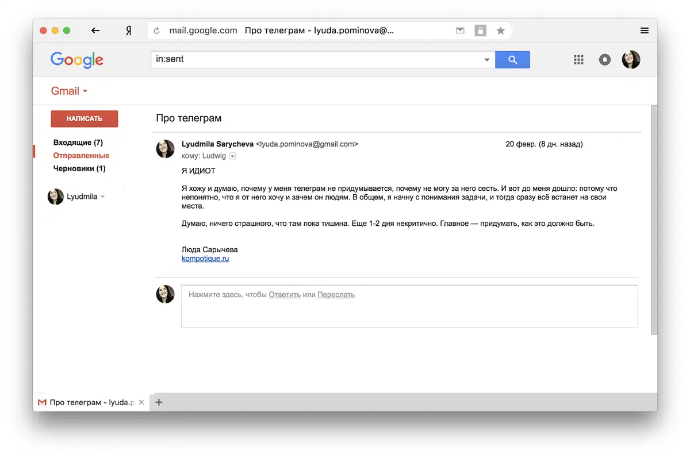The height and width of the screenshot is (458, 690).
Task: Select the Отправленные folder
Action: pos(81,156)
